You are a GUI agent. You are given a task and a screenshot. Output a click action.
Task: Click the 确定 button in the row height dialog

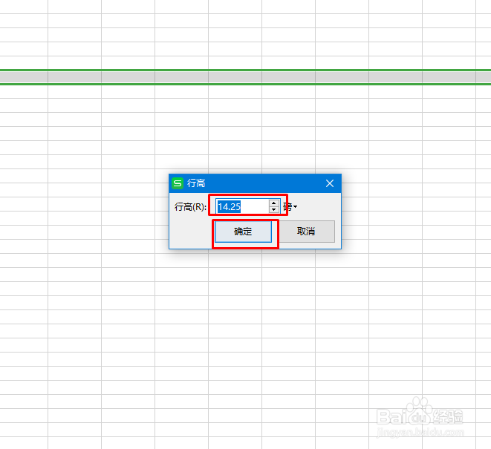point(243,232)
